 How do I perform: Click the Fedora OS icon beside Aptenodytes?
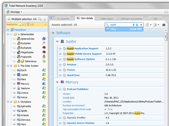click(x=44, y=39)
